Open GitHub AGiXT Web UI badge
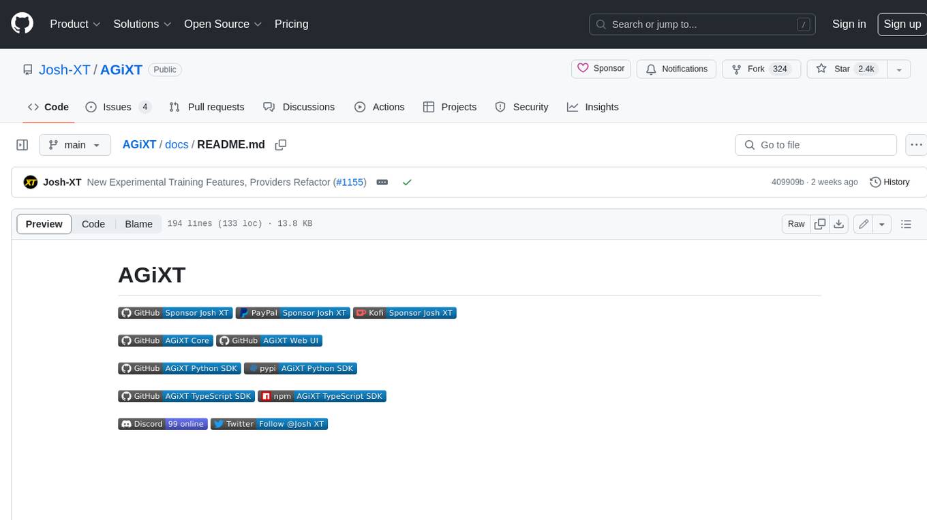 [x=269, y=340]
